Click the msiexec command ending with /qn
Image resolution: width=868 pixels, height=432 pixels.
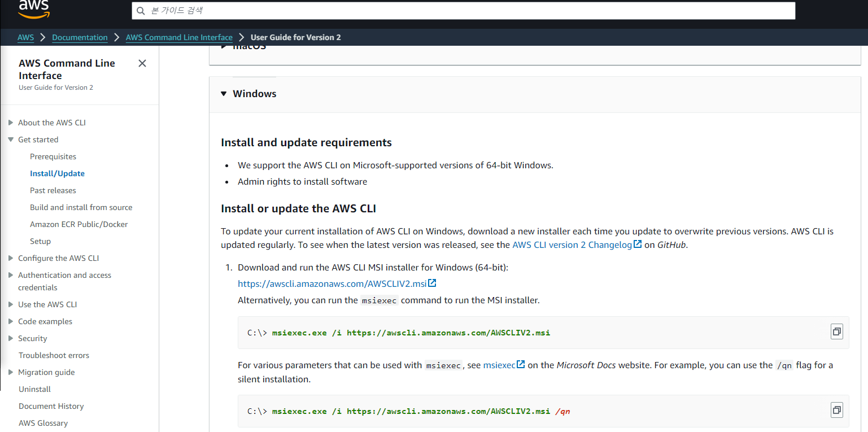coord(421,411)
